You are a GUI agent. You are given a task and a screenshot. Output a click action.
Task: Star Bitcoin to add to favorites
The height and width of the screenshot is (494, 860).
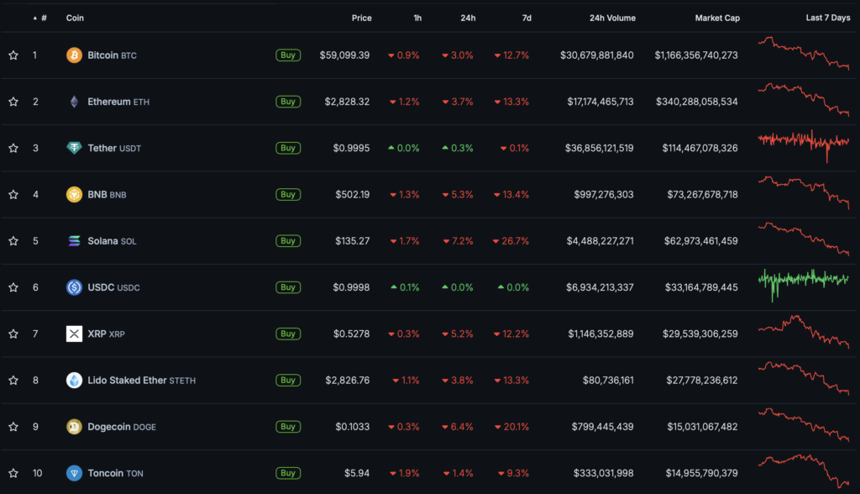13,55
